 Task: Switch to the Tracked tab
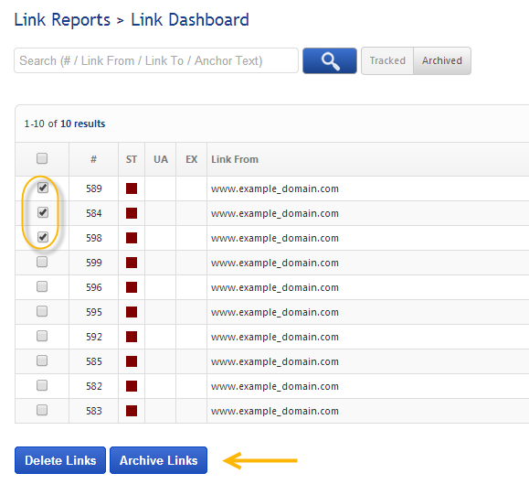pyautogui.click(x=387, y=60)
